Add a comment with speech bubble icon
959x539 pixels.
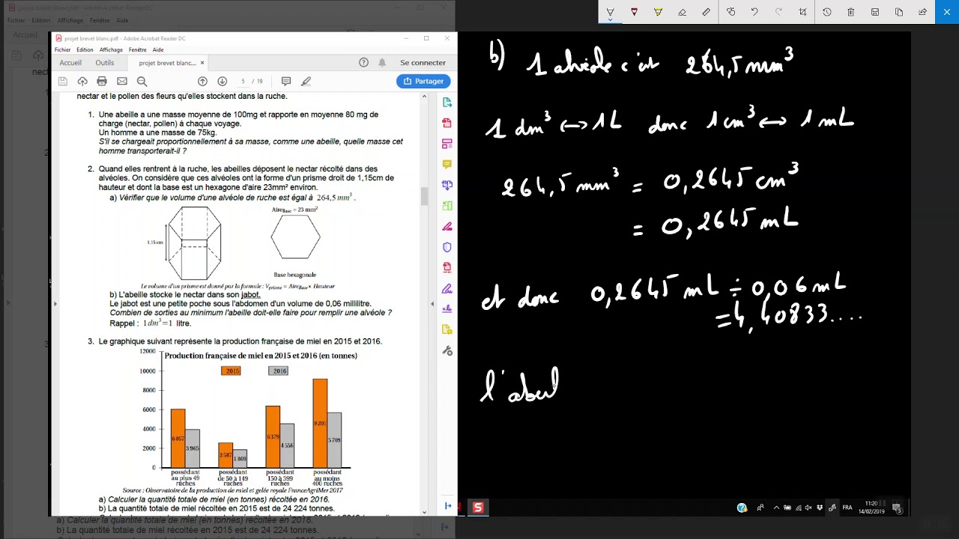(x=286, y=81)
